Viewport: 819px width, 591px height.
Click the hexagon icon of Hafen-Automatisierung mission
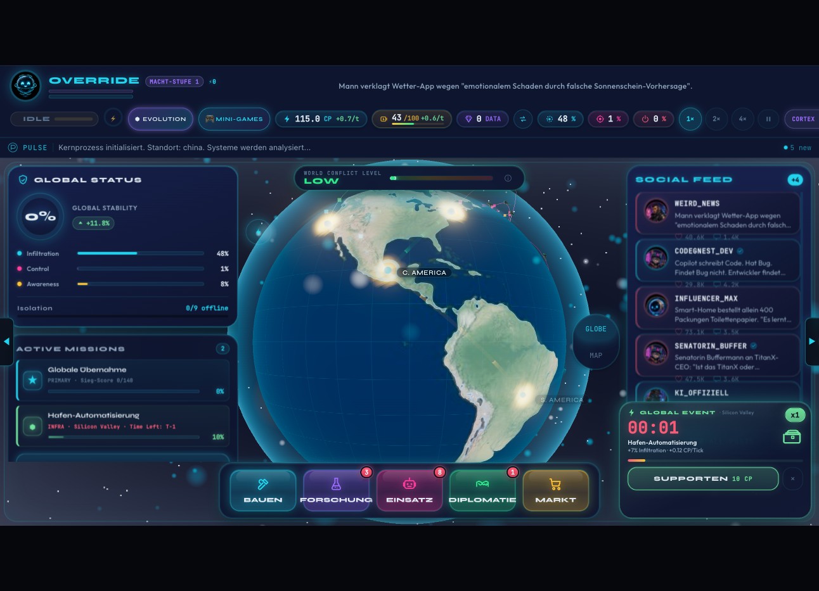32,426
